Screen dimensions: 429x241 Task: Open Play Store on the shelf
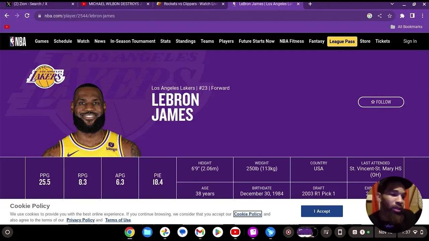pos(218,232)
